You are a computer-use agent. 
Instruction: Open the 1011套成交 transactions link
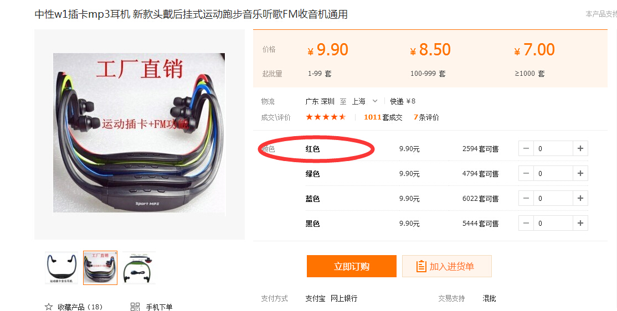click(383, 117)
